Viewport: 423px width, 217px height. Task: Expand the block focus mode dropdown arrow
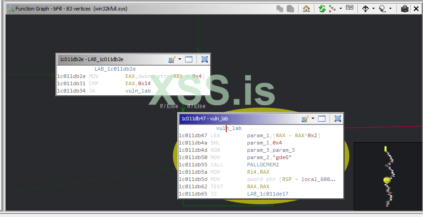[x=390, y=9]
